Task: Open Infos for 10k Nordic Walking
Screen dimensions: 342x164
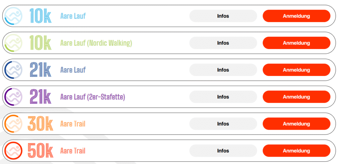Action: (223, 43)
